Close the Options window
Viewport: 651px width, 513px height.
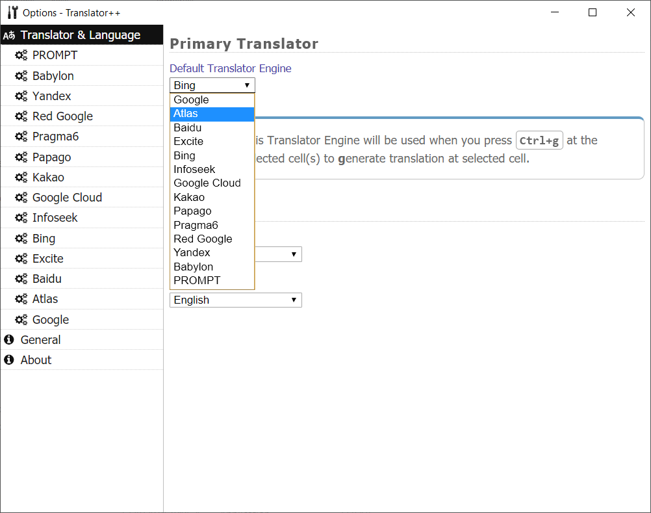tap(631, 12)
